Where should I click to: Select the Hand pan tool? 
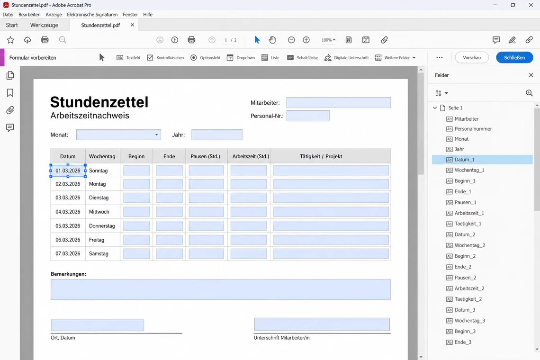(x=272, y=40)
